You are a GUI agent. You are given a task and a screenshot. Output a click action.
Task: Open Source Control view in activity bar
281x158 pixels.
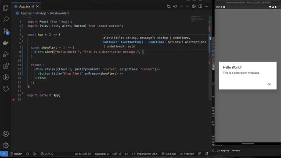(x=6, y=31)
